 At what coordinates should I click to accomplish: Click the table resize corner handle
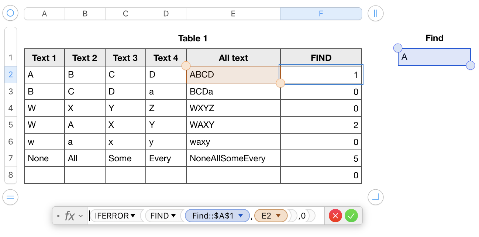point(376,197)
